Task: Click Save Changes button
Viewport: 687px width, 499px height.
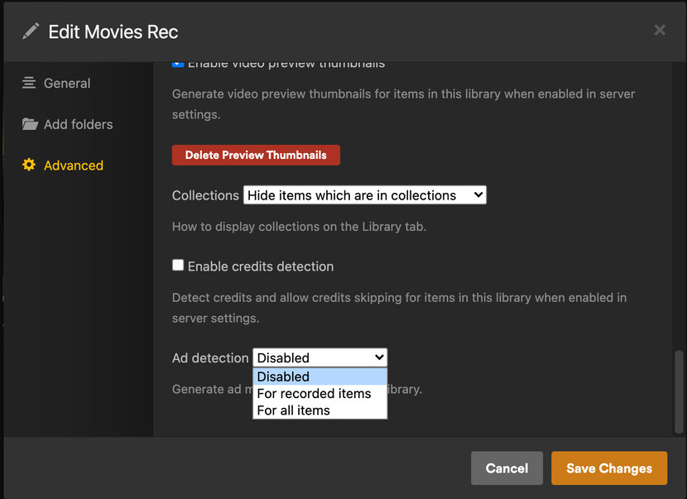Action: tap(609, 468)
